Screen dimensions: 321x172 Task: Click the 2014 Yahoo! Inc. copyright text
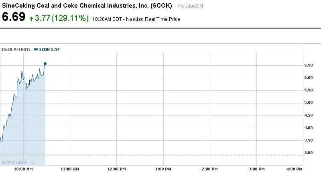pyautogui.click(x=18, y=162)
